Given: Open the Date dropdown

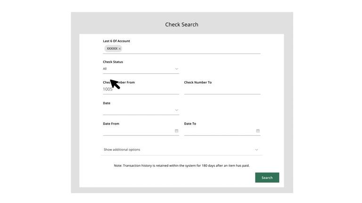Looking at the screenshot, I should [141, 110].
